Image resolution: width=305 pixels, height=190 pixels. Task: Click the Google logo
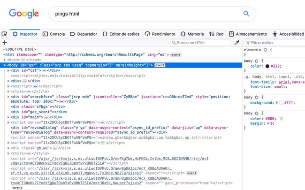pyautogui.click(x=24, y=14)
